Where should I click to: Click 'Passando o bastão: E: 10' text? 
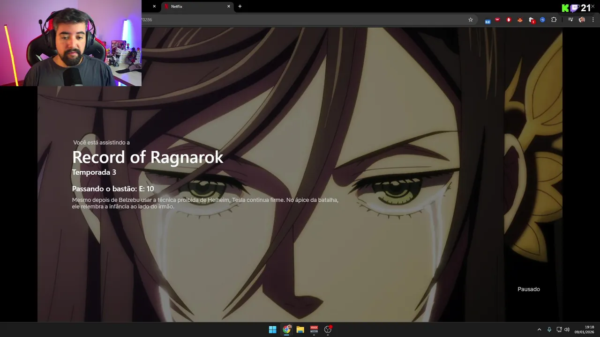pos(113,189)
